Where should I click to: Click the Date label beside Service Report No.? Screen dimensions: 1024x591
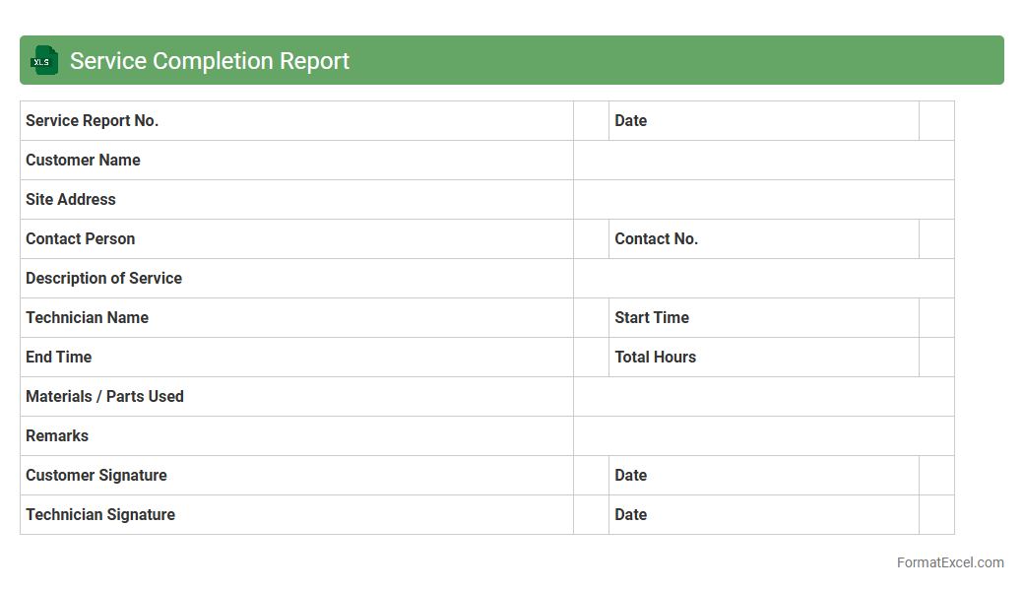coord(763,120)
